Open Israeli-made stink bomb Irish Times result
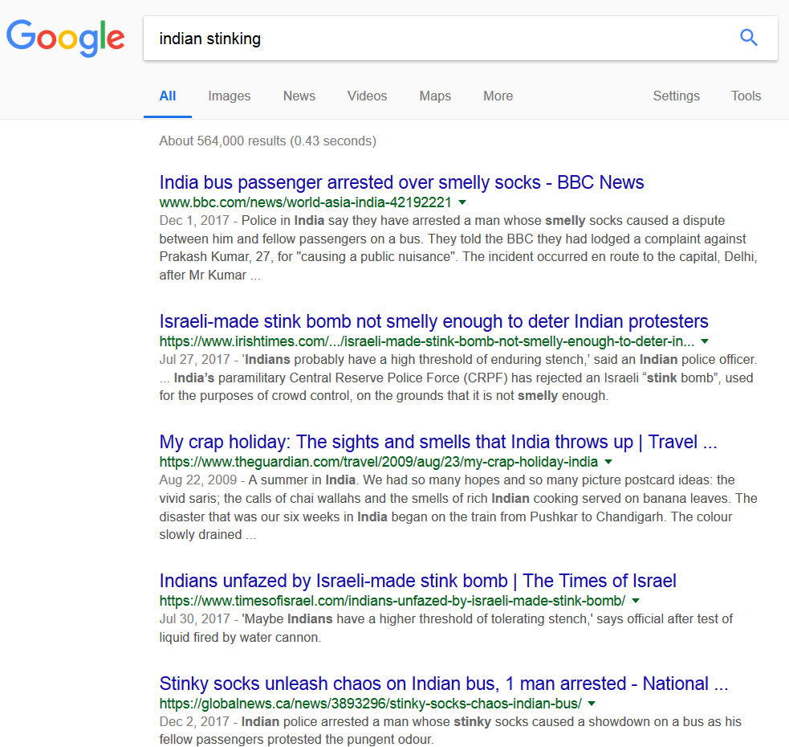The height and width of the screenshot is (747, 789). 433,321
